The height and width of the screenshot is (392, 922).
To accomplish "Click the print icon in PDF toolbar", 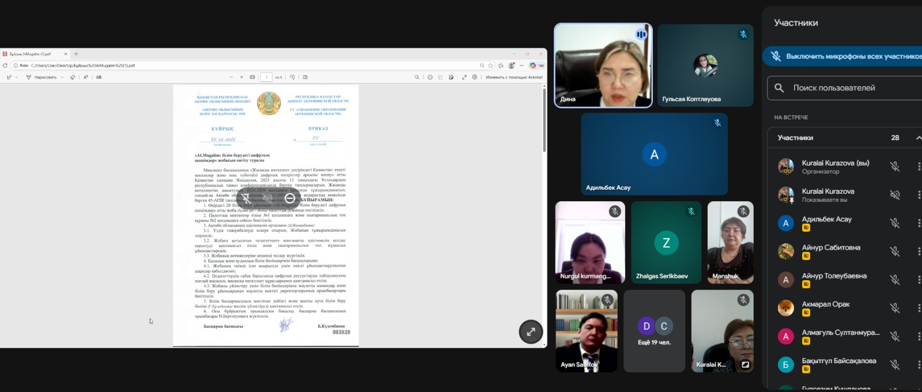I will tap(430, 77).
